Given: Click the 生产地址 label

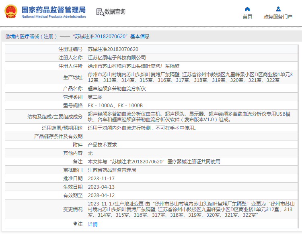Looking at the screenshot, I should pos(73,77).
